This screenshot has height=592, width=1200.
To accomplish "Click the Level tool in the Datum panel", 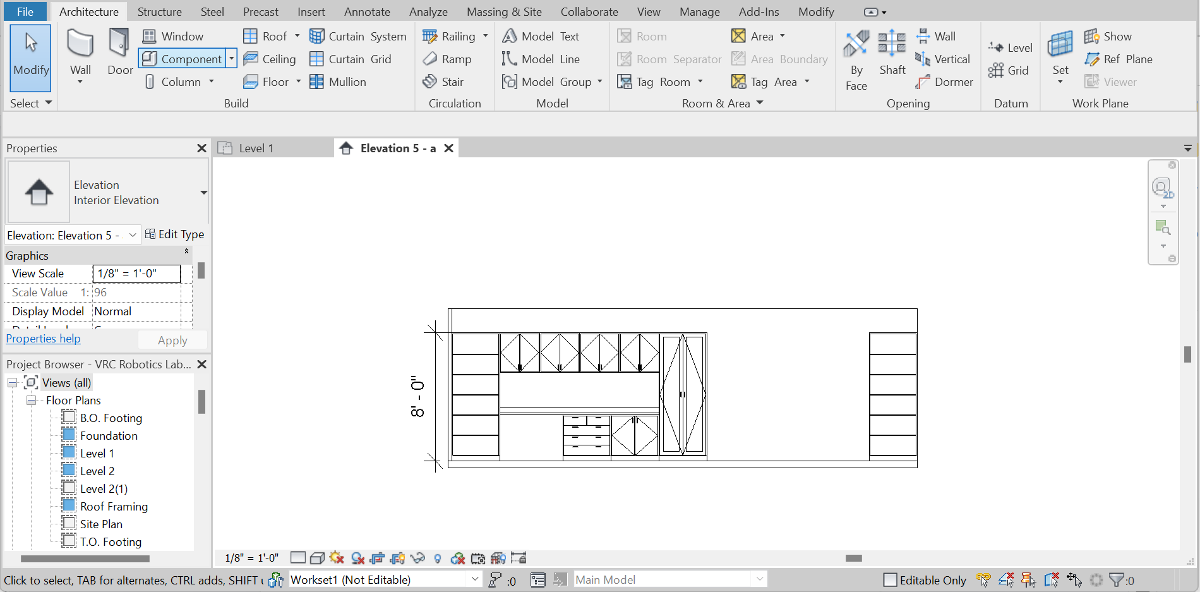I will coord(1010,47).
